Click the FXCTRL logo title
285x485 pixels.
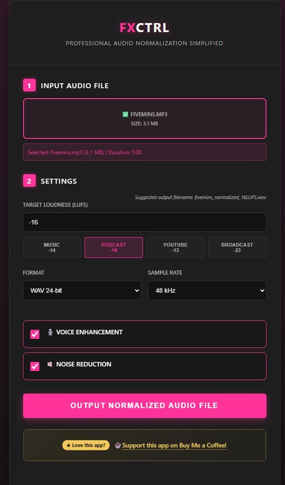click(x=144, y=28)
